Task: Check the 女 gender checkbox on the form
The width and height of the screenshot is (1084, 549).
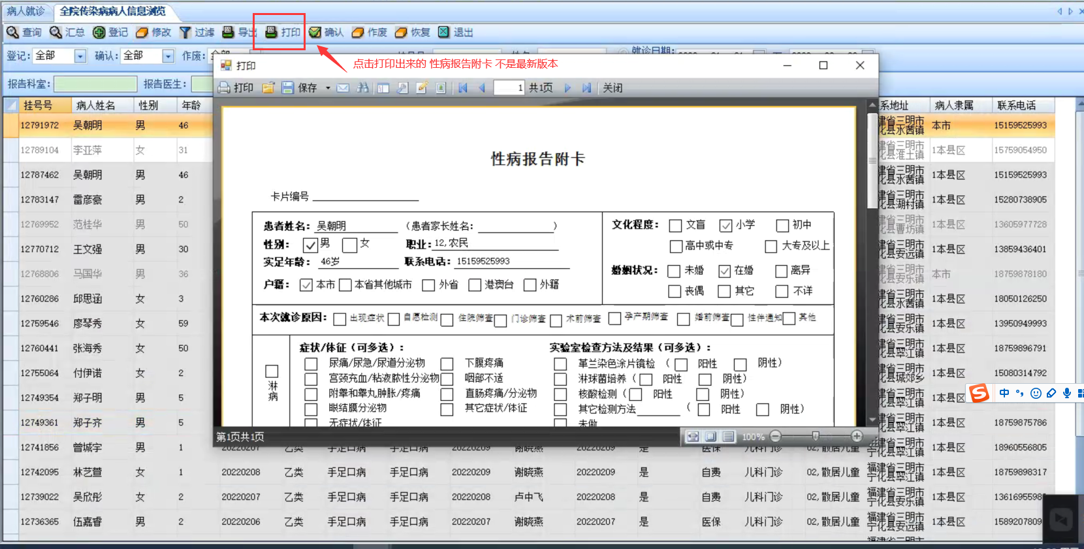Action: click(x=350, y=245)
